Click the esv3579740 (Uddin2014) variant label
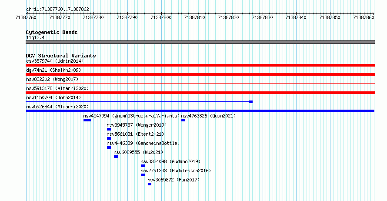 (x=55, y=61)
